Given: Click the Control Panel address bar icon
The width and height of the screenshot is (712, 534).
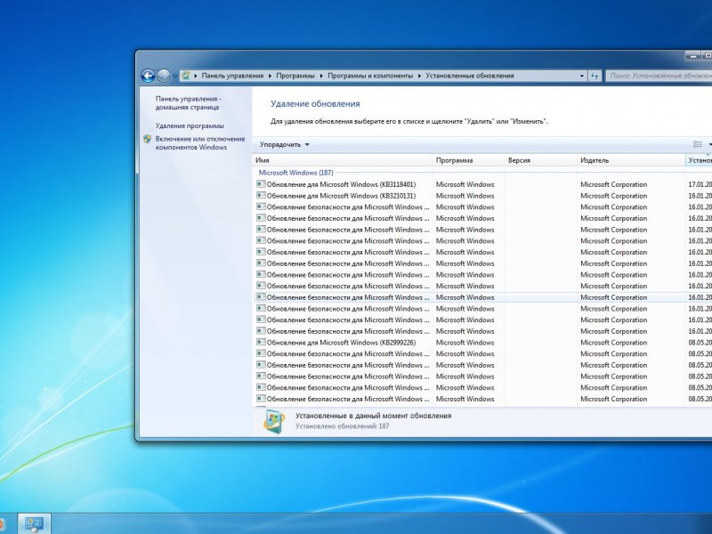Looking at the screenshot, I should click(185, 76).
